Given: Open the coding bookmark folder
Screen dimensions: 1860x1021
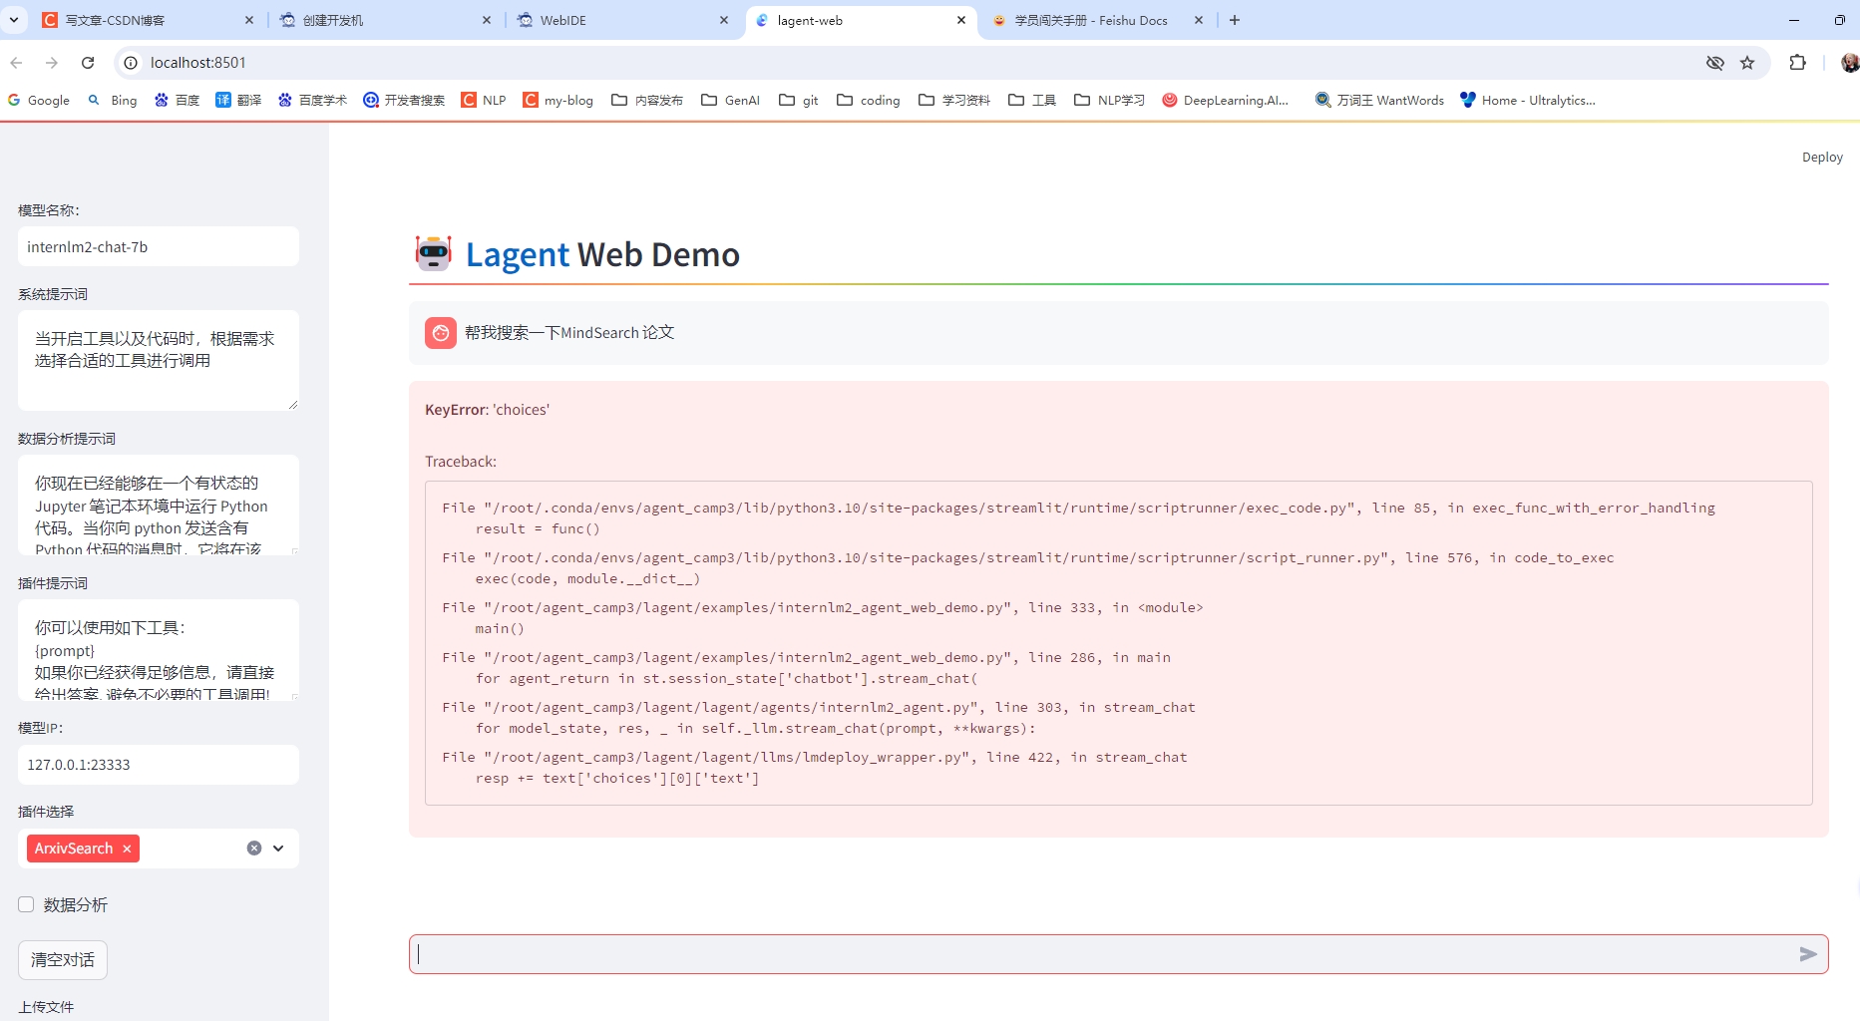Looking at the screenshot, I should (869, 100).
